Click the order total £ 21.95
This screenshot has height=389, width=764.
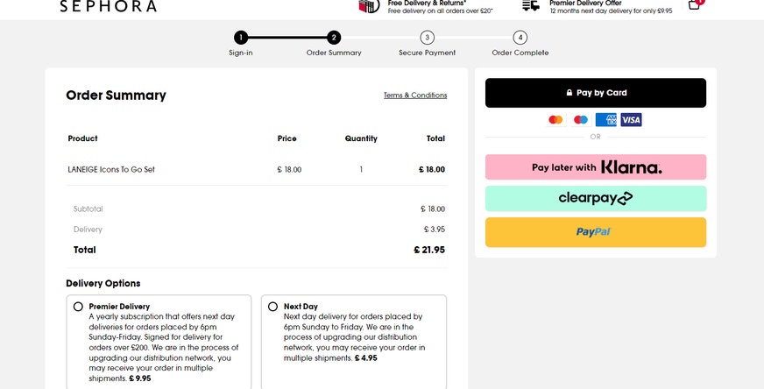[x=429, y=250]
